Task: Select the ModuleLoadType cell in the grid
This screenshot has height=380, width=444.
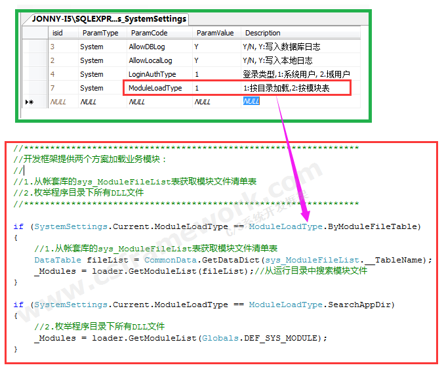Action: [x=155, y=88]
